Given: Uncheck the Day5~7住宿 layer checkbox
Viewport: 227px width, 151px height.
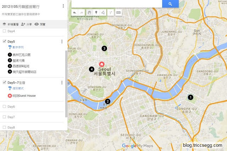Looking at the screenshot, I should (4, 82).
